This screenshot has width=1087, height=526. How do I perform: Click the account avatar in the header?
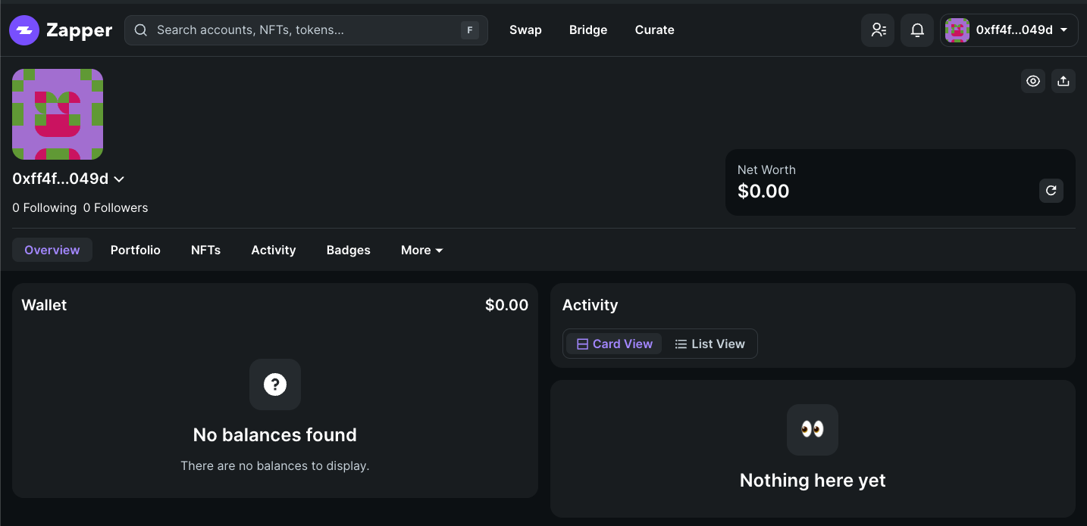957,30
